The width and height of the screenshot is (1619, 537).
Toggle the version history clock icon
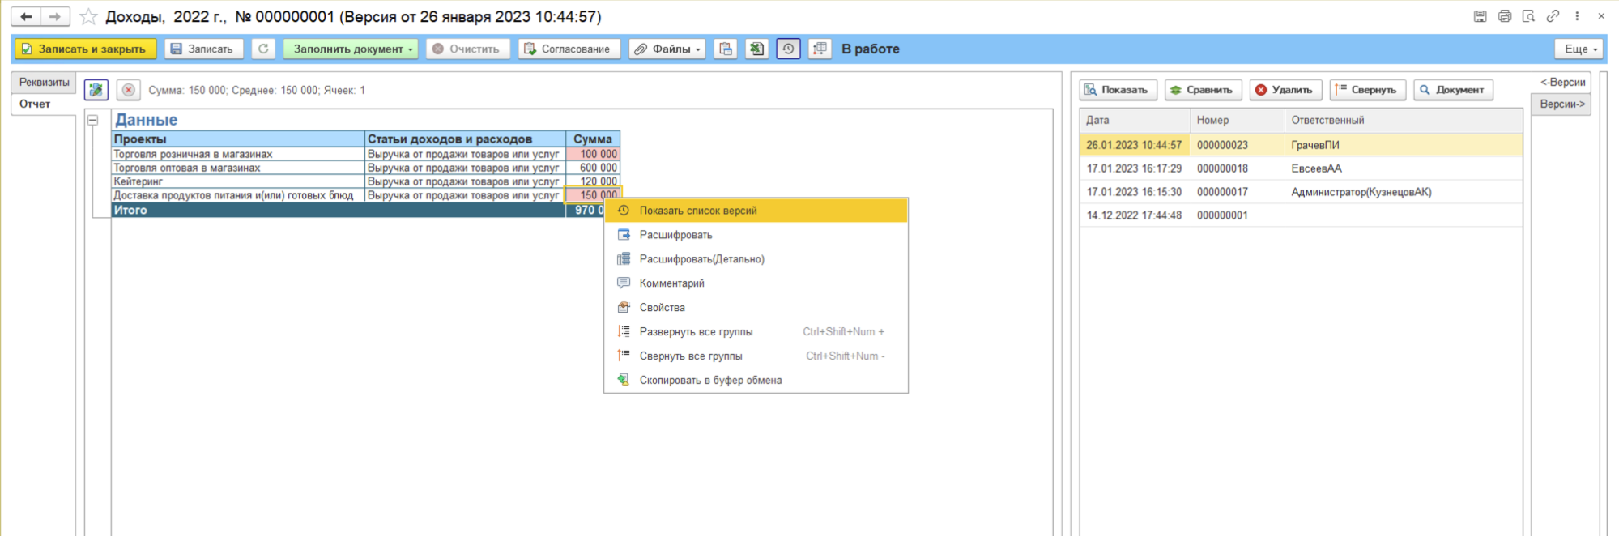788,49
